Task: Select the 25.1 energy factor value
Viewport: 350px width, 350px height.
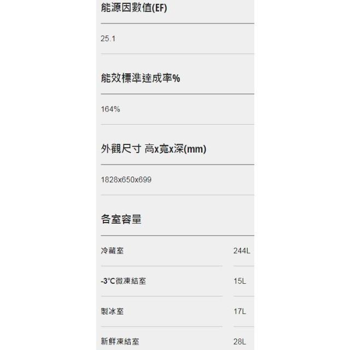Action: 108,39
